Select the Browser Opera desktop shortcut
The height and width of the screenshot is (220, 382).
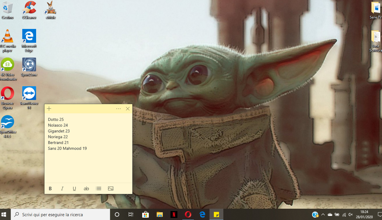click(7, 98)
